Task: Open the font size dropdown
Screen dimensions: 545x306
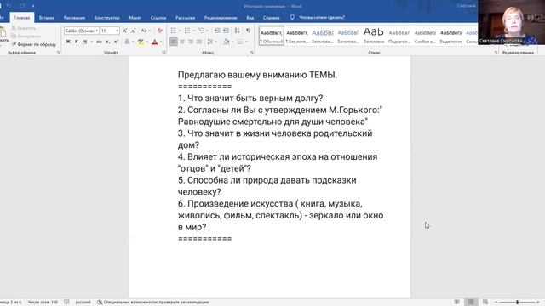Action: point(117,31)
